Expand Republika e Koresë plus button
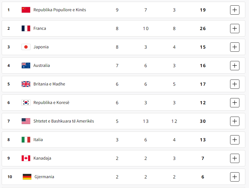This screenshot has width=249, height=188. click(x=235, y=103)
